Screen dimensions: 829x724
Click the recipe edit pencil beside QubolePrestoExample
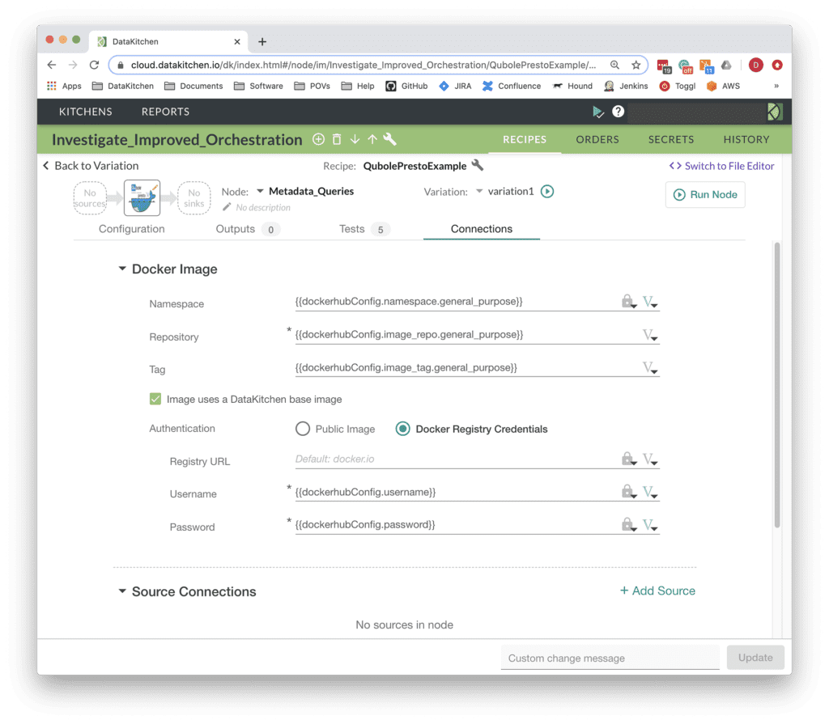pos(478,165)
